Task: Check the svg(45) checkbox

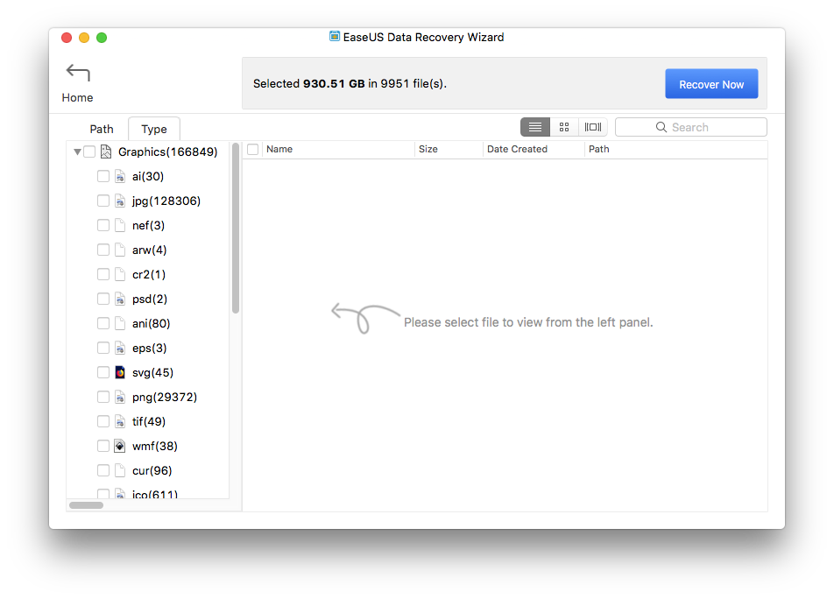Action: pos(103,372)
